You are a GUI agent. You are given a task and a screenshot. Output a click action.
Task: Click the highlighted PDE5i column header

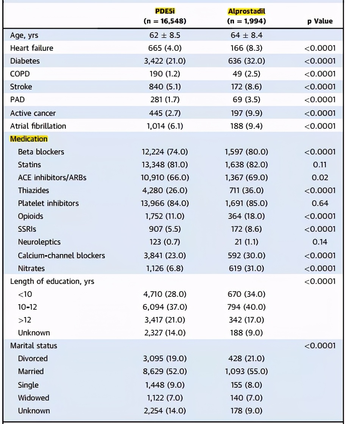164,11
